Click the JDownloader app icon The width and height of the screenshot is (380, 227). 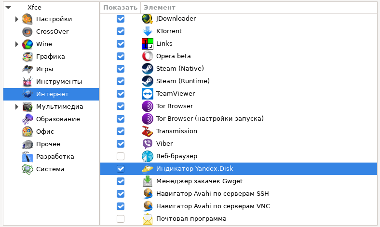[x=147, y=19]
